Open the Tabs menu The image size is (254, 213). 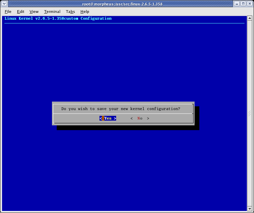70,12
